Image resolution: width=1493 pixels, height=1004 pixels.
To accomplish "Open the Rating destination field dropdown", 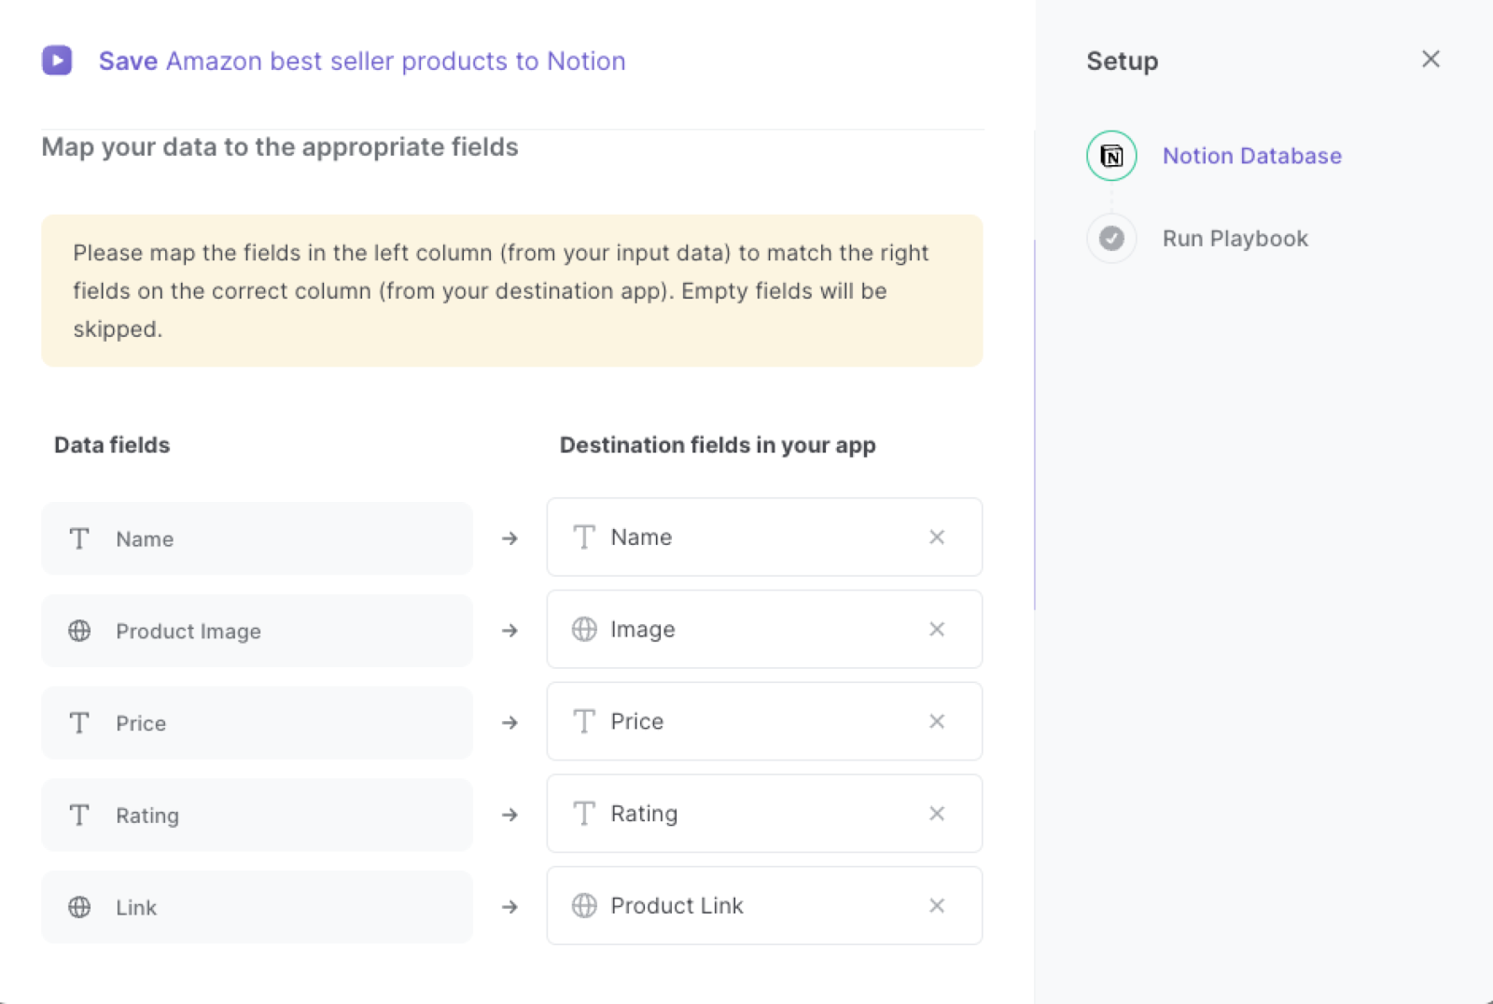I will 764,814.
